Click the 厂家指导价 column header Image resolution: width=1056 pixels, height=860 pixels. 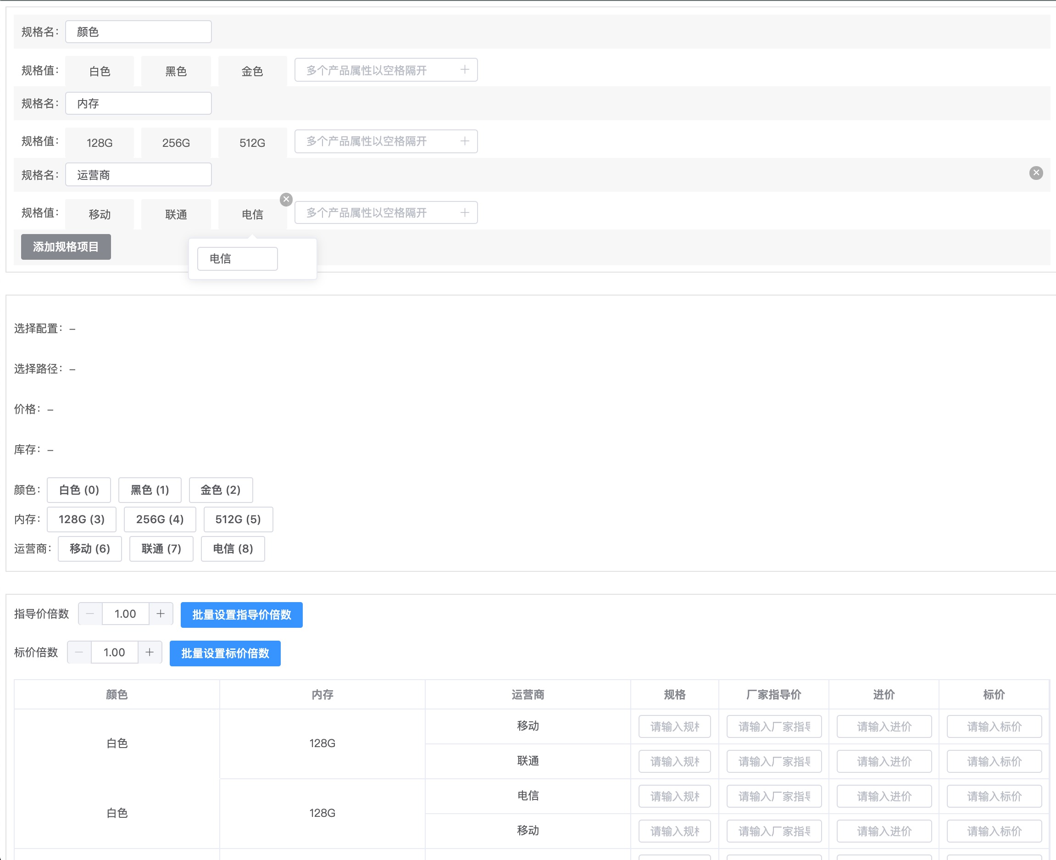click(774, 694)
